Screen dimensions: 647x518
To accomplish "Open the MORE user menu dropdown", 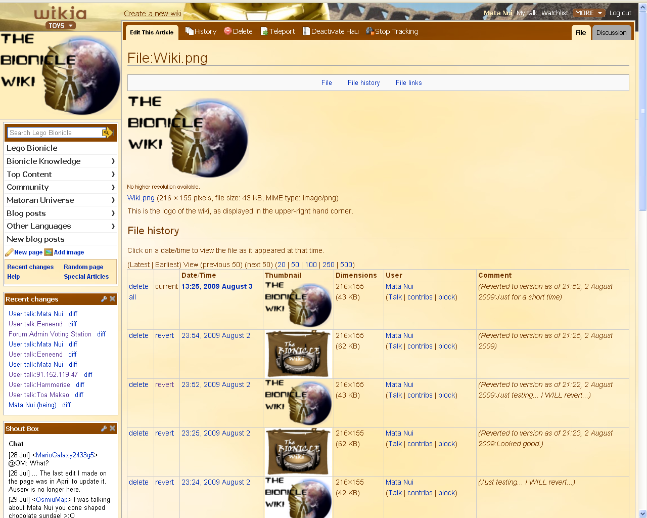I will (x=589, y=13).
